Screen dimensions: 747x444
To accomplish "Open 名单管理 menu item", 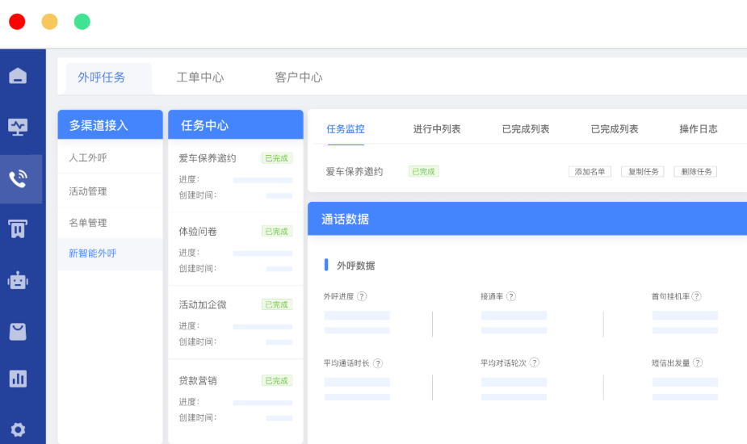I will coord(110,223).
